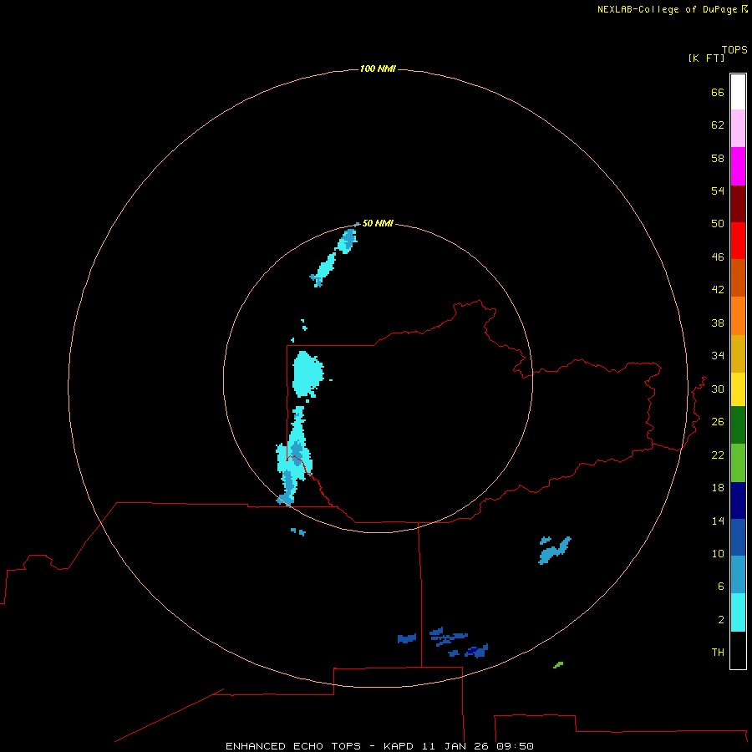The image size is (752, 752).
Task: Click the steel blue echo outside the 50 NMI ring
Action: [x=555, y=550]
